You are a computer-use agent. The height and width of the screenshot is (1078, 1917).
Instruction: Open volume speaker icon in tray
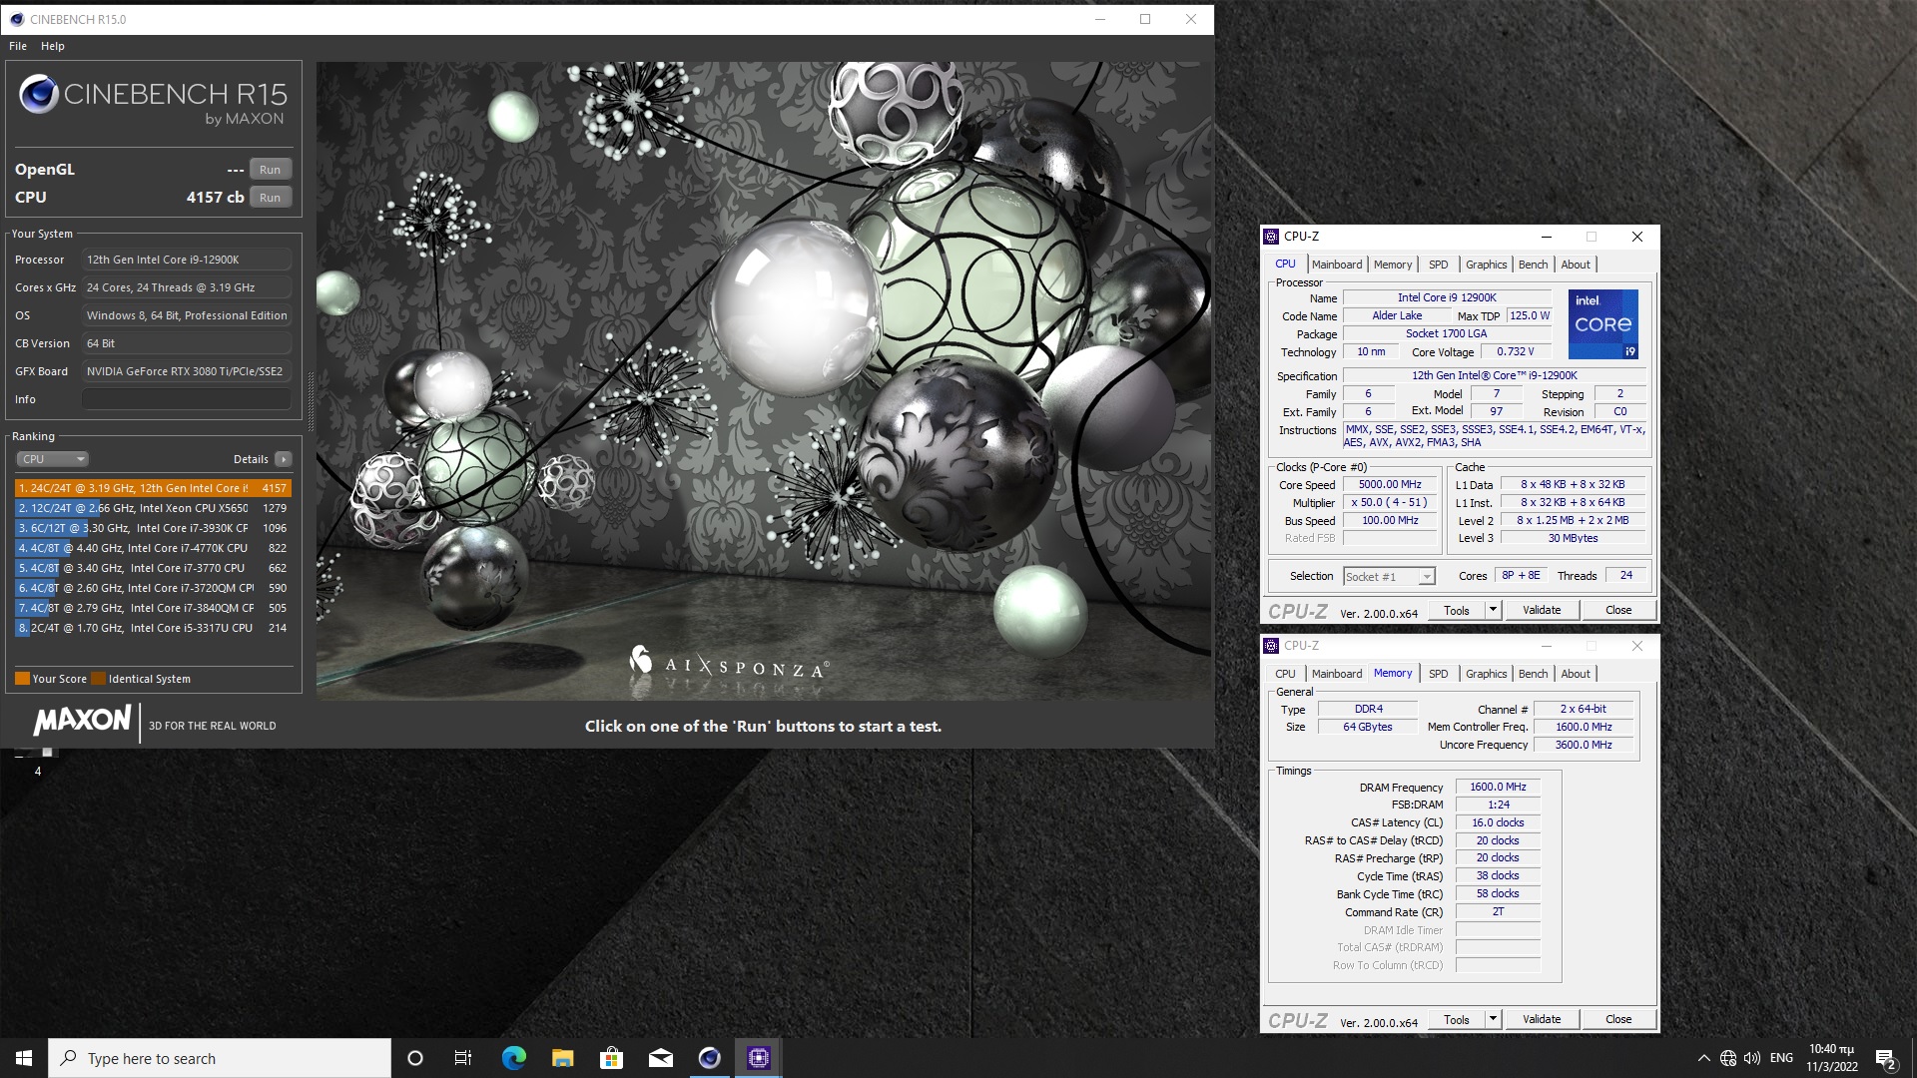click(1752, 1058)
